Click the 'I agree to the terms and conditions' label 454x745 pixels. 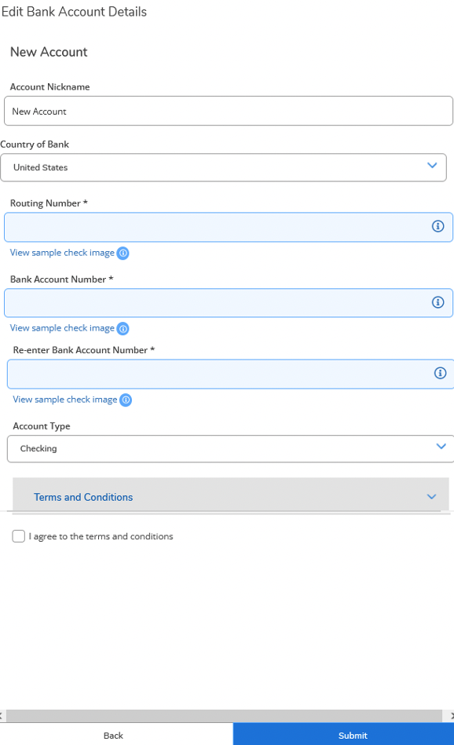[x=101, y=536]
